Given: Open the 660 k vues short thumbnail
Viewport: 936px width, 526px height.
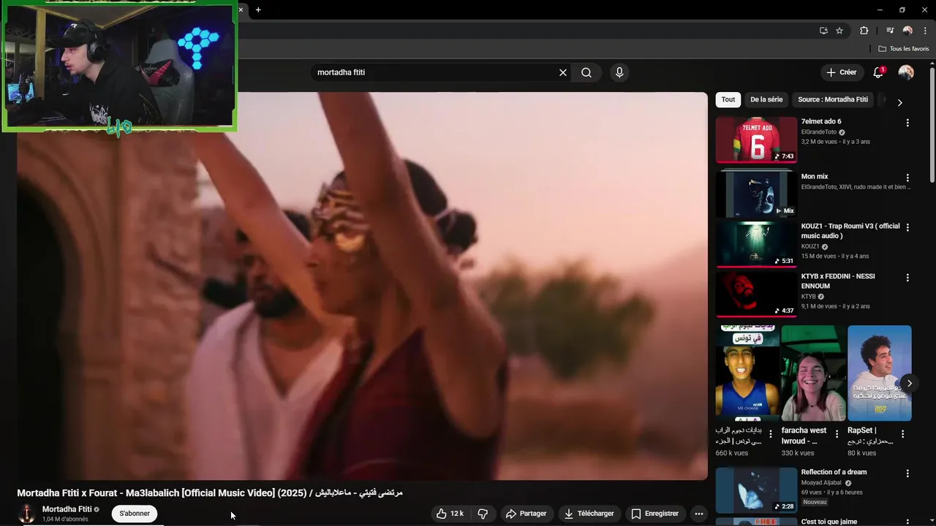Looking at the screenshot, I should click(x=747, y=373).
